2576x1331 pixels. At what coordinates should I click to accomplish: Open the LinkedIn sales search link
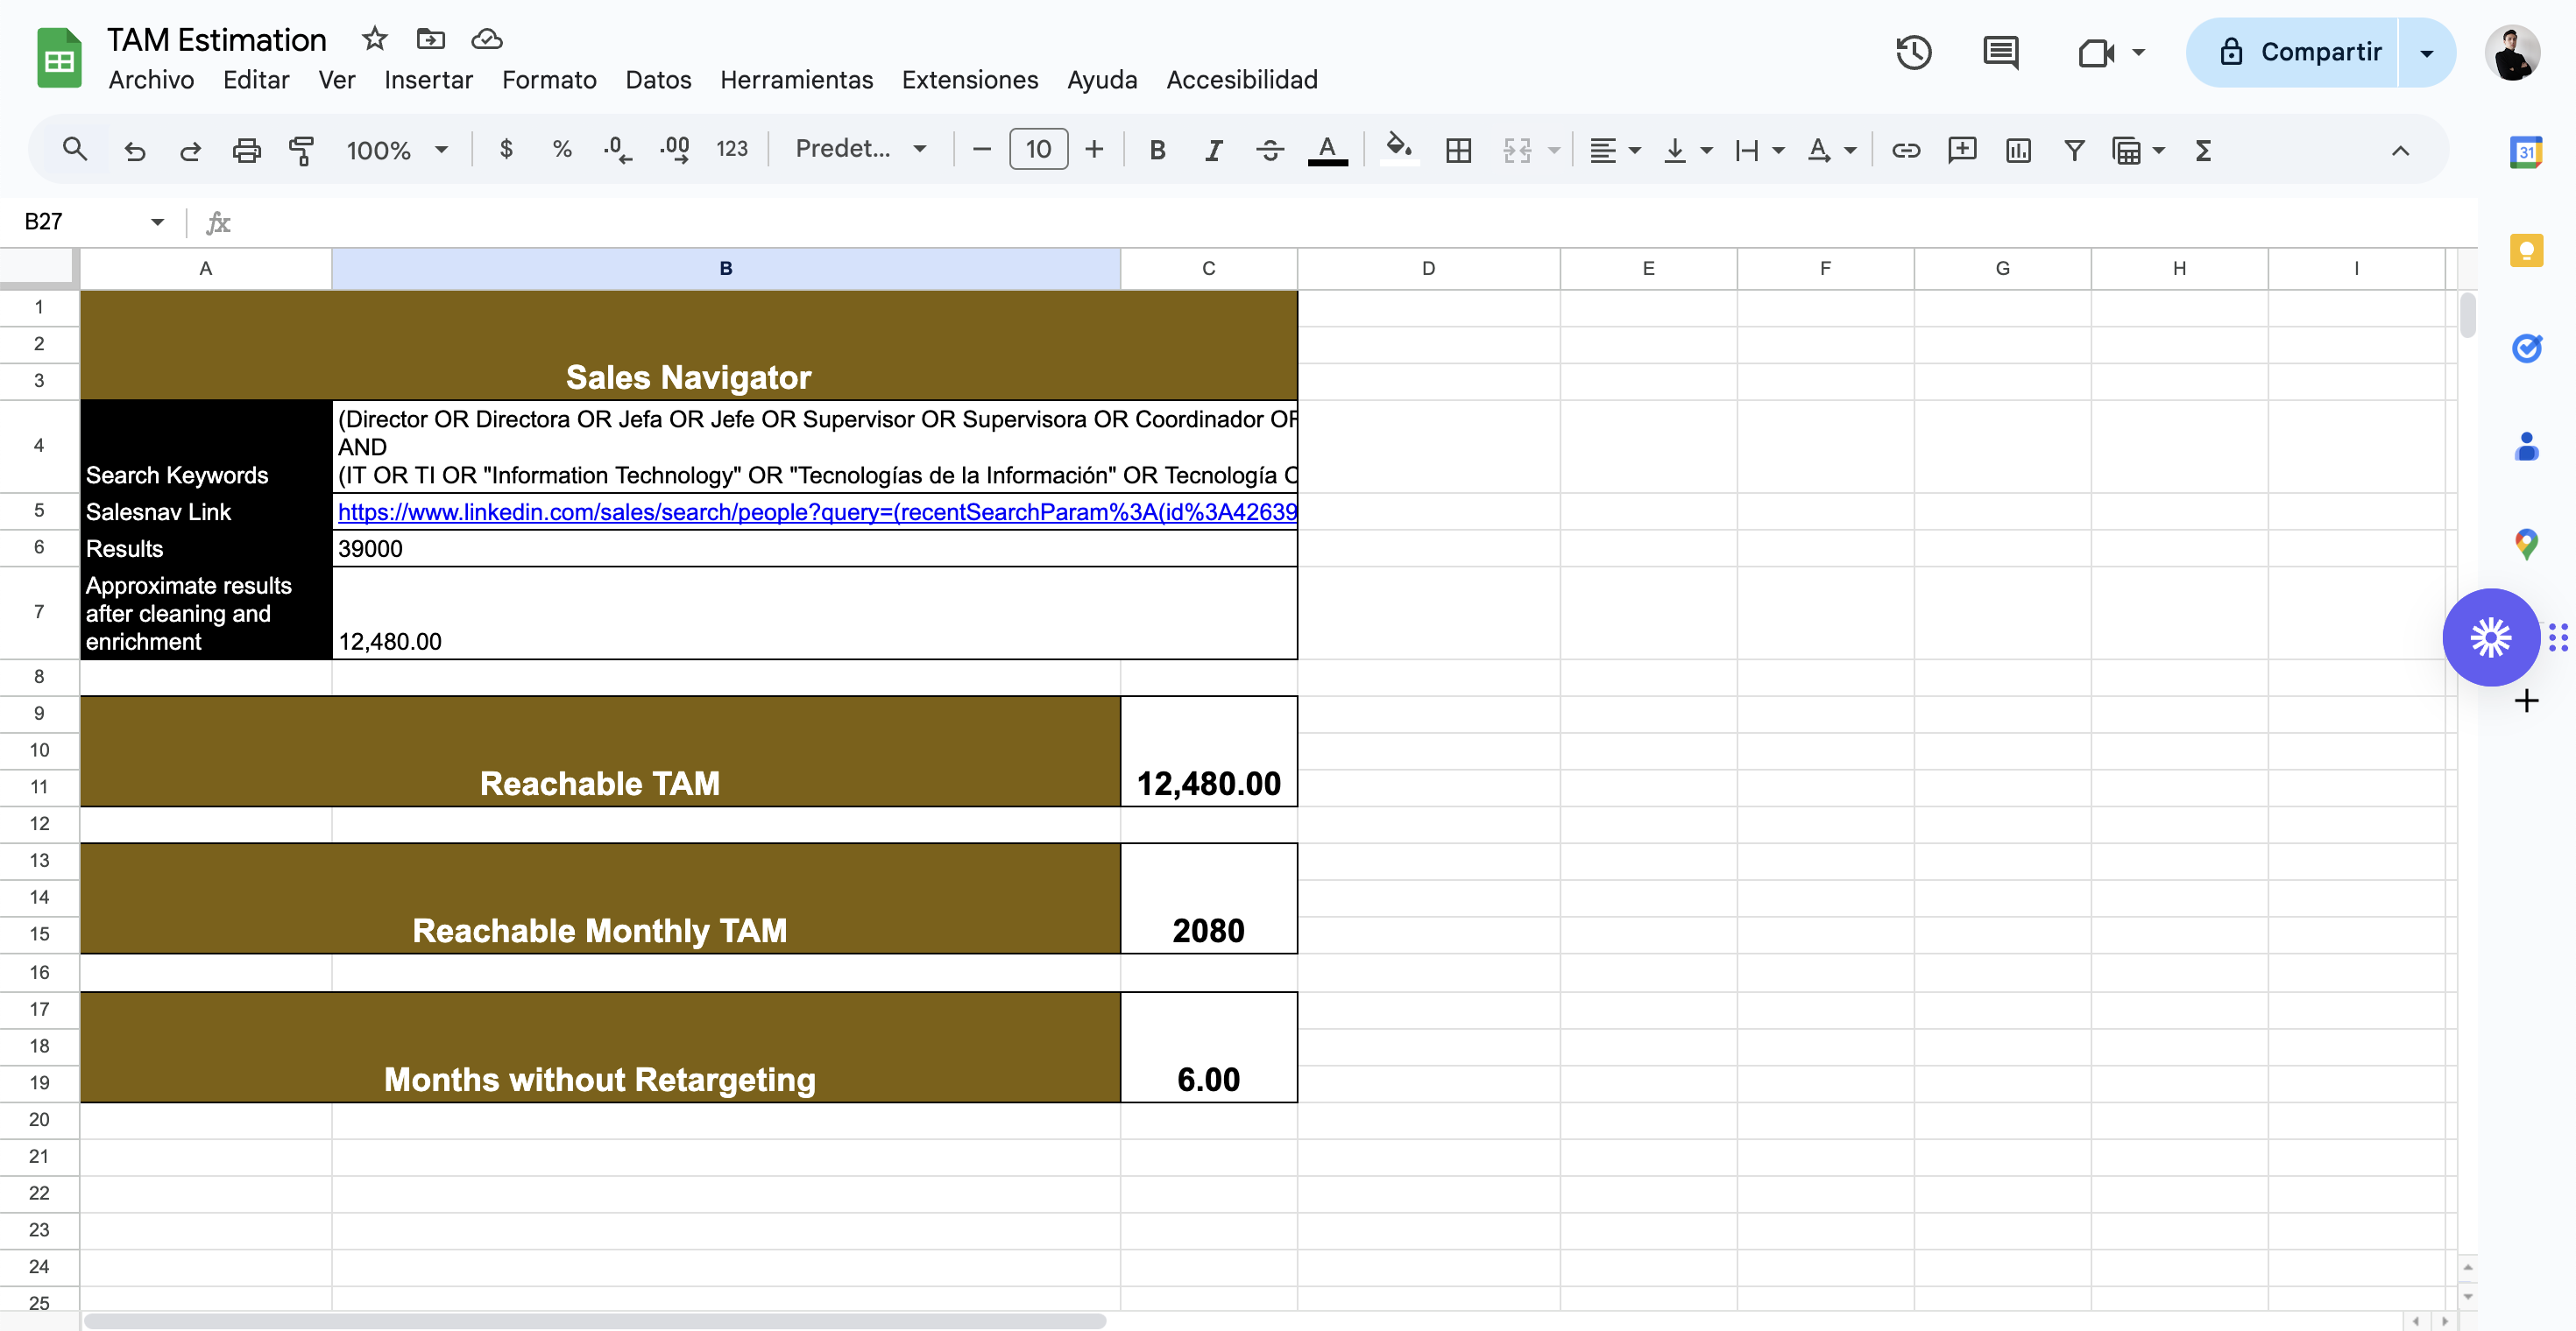coord(817,511)
